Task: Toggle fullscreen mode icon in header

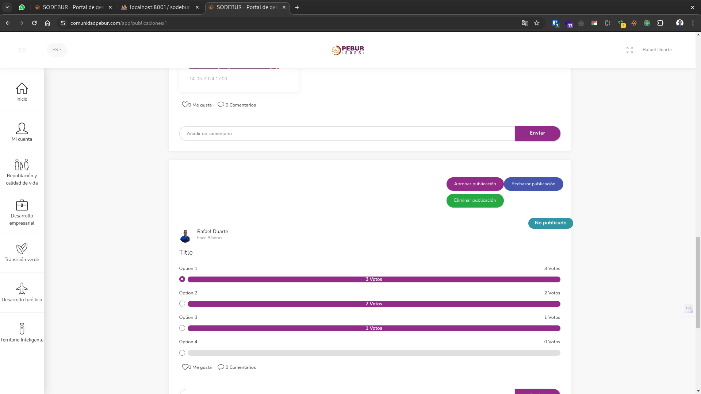Action: pyautogui.click(x=629, y=50)
